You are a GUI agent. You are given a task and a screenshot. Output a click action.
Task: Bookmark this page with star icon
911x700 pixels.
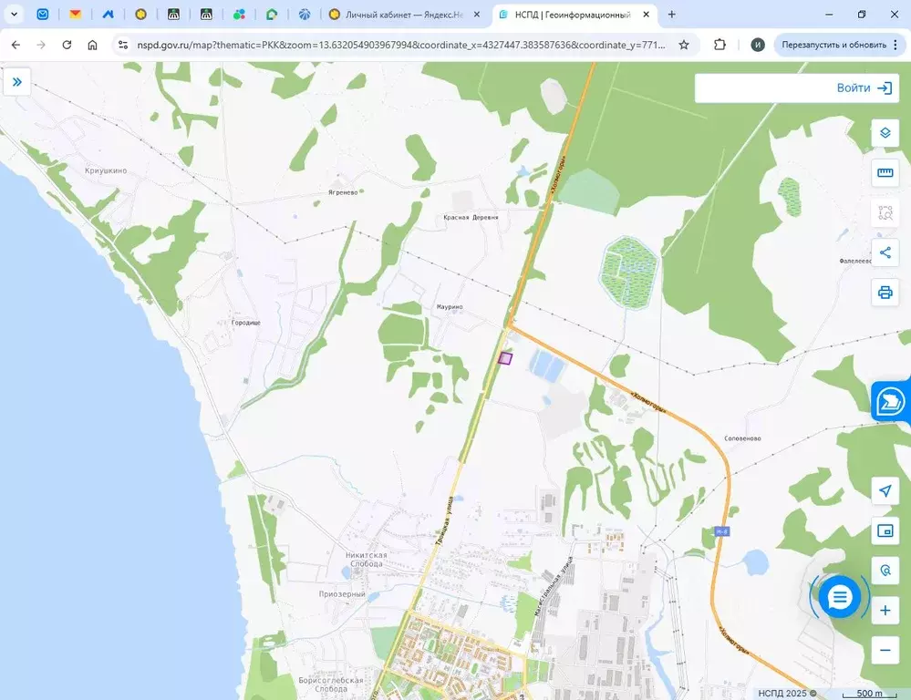tap(684, 45)
